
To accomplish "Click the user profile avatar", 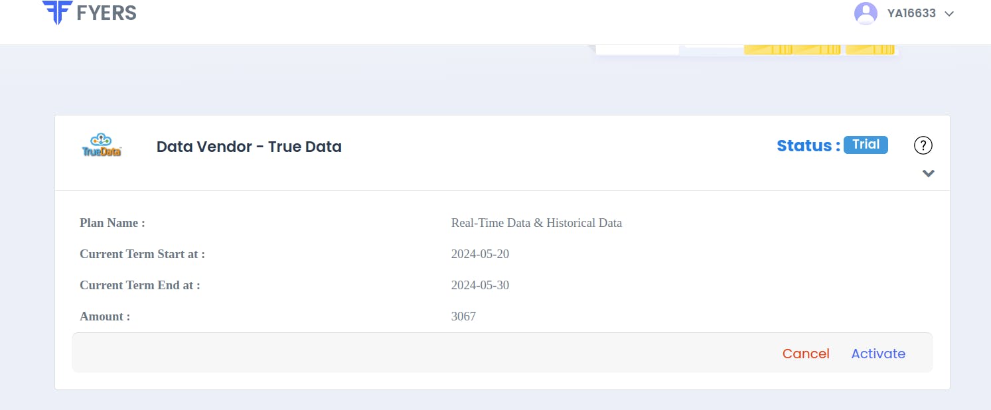I will coord(866,13).
